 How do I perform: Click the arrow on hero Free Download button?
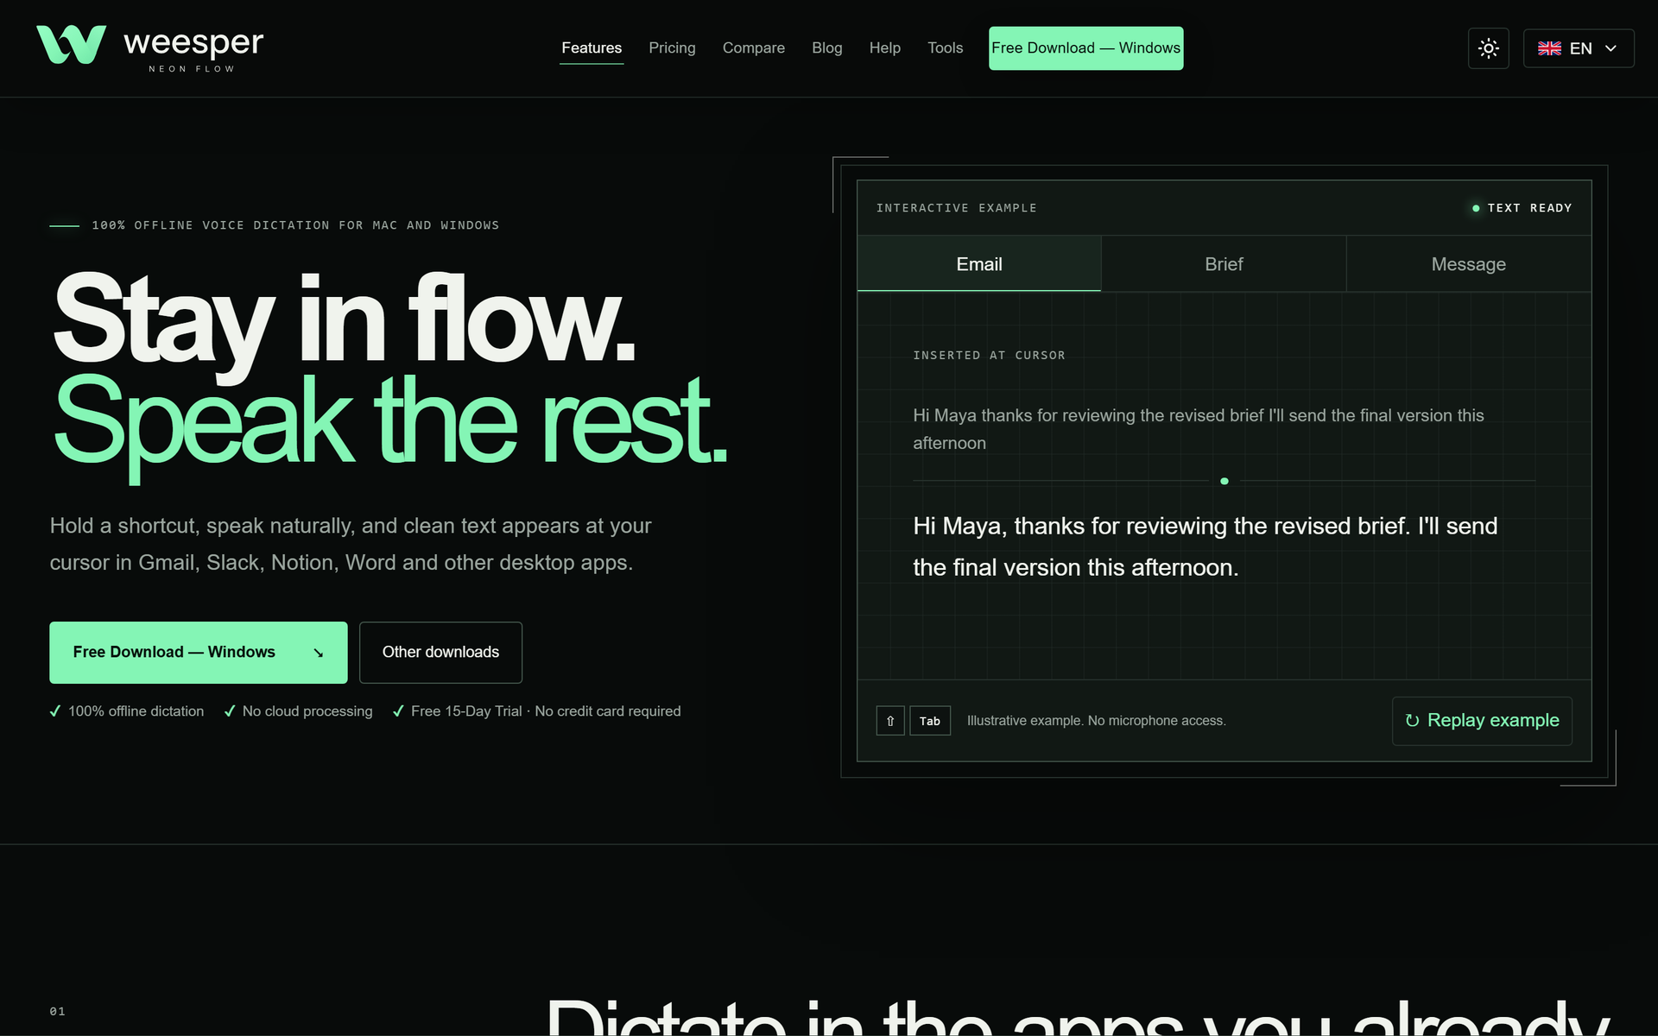[318, 653]
